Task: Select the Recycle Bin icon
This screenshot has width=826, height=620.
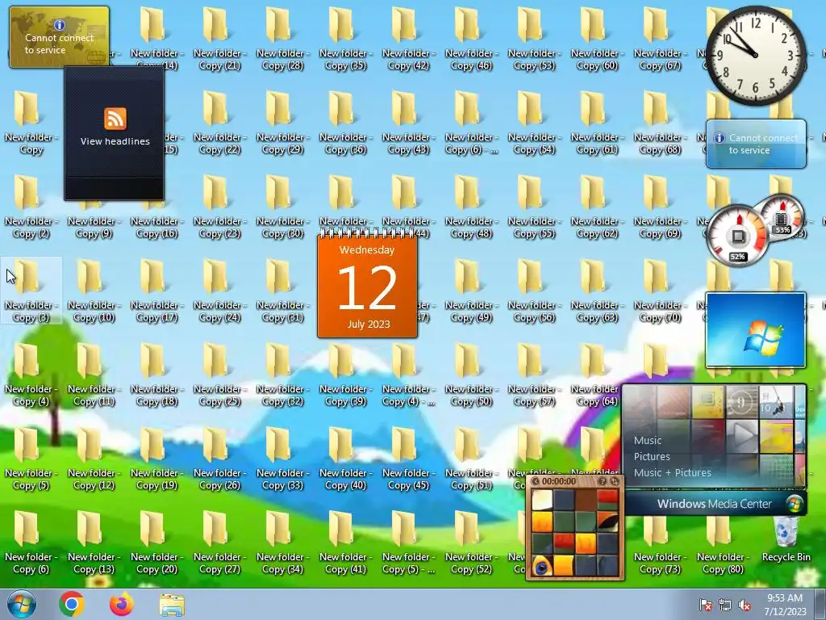Action: point(786,540)
